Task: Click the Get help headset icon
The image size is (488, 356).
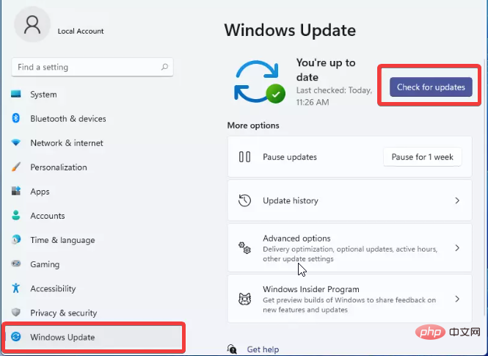Action: 232,349
